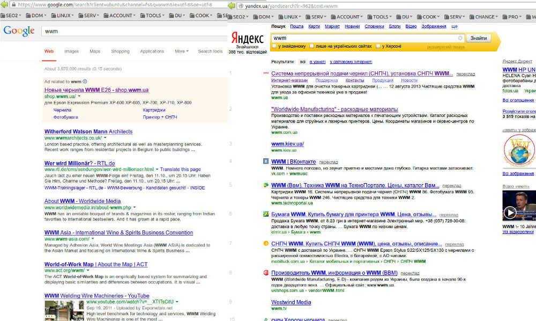
Task: Click the WW globe image in Yandex sidebar
Action: [519, 151]
